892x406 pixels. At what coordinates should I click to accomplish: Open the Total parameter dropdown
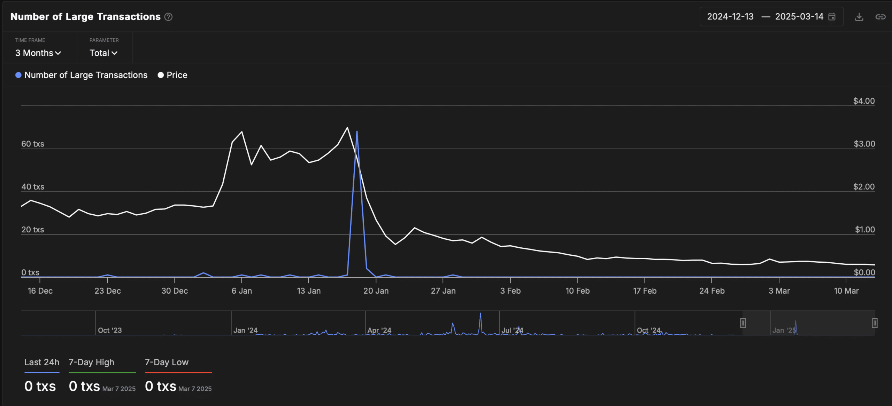coord(103,53)
